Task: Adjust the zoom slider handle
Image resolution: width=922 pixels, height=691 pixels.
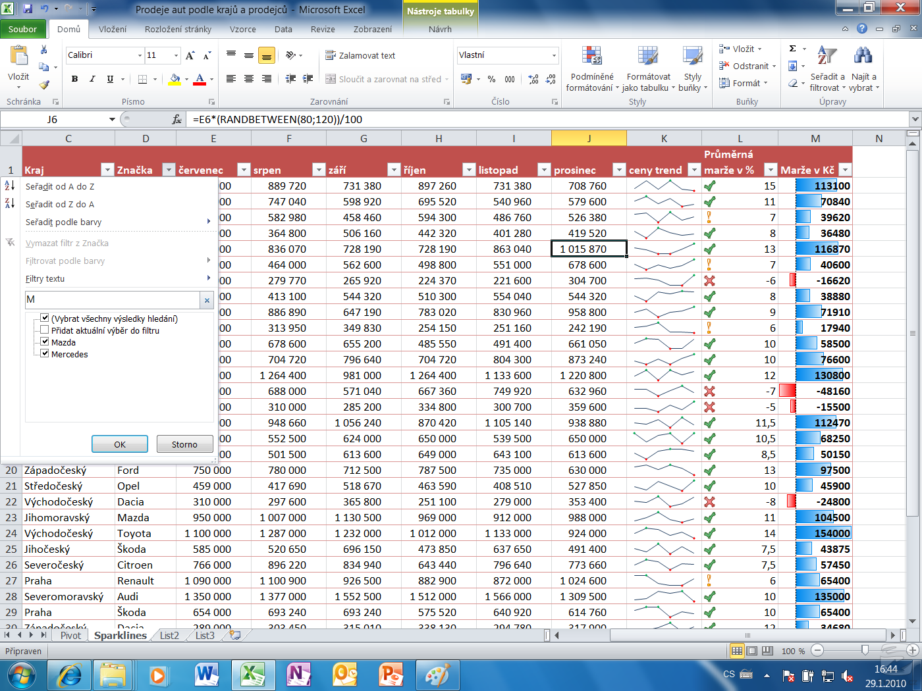Action: pyautogui.click(x=865, y=650)
